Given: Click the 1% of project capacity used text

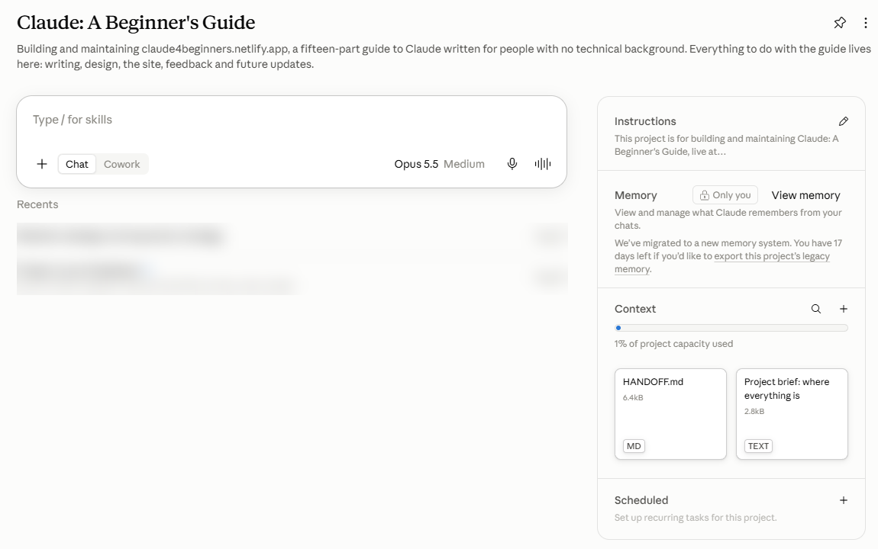Looking at the screenshot, I should (x=673, y=344).
